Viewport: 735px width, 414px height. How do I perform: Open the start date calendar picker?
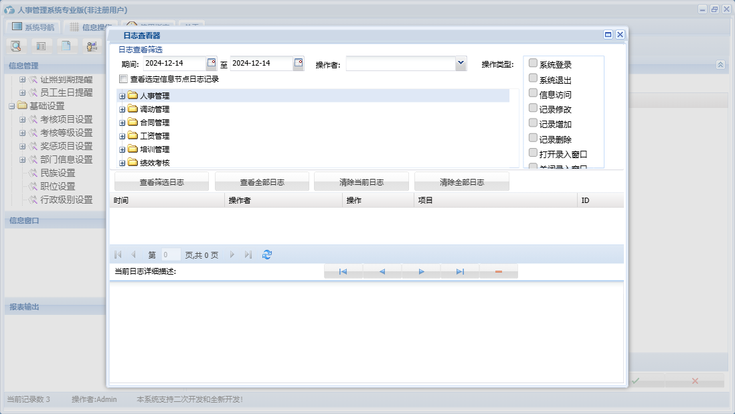tap(212, 63)
